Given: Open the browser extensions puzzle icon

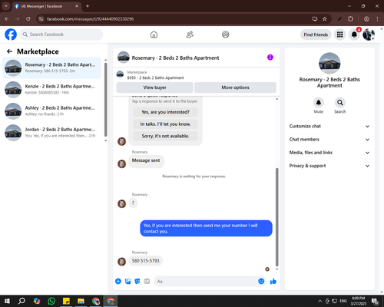Looking at the screenshot, I should (350, 19).
